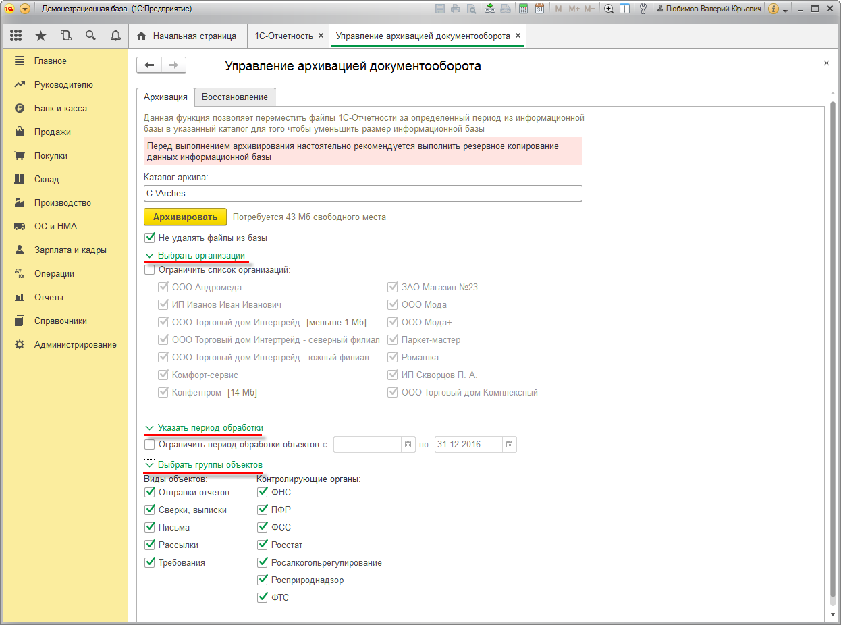Click the 'Каталог архива' path field

[x=356, y=194]
